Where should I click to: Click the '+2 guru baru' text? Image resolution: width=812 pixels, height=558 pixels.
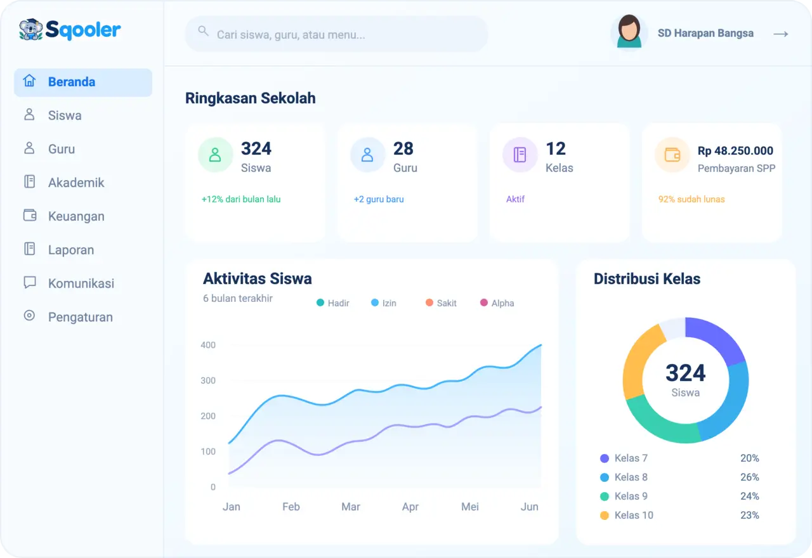pos(379,199)
